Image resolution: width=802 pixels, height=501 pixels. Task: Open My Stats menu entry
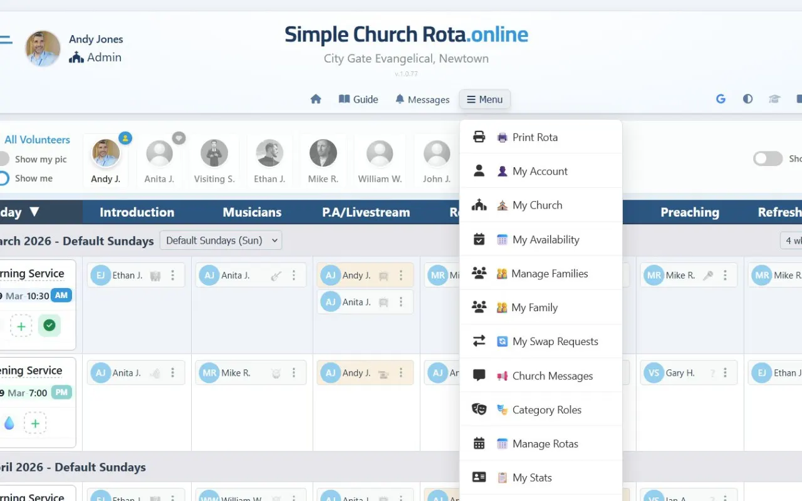point(541,477)
